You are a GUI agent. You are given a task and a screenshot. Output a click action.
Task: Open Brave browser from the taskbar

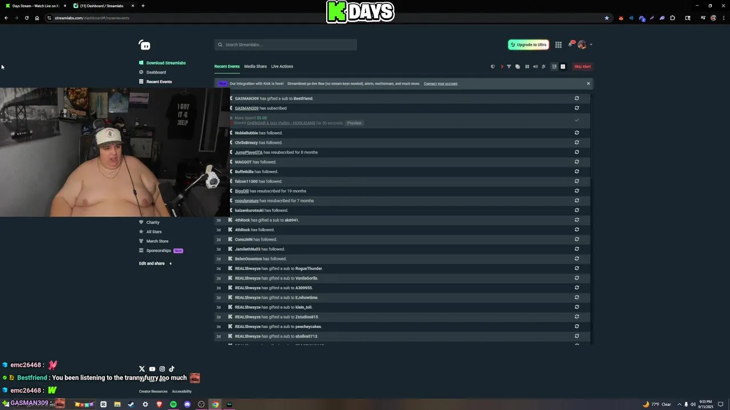159,404
